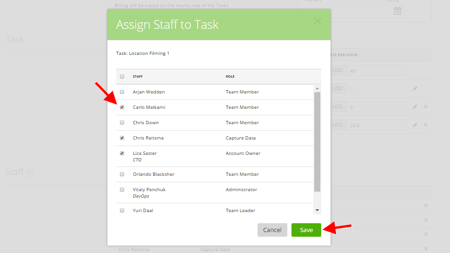Viewport: 450px width, 253px height.
Task: Edit the task row with rate 22,5
Action: tap(415, 125)
